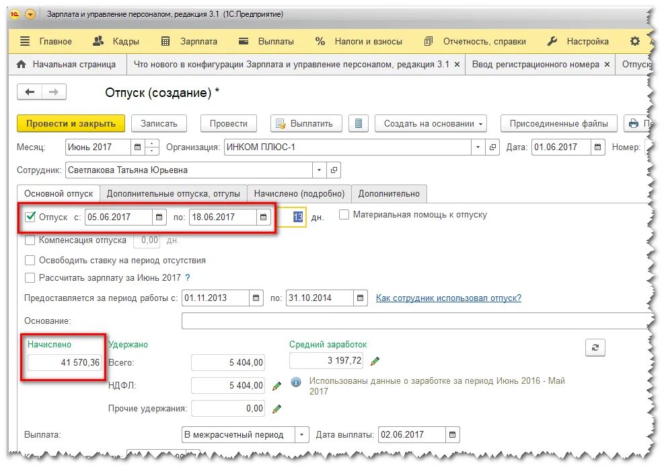Expand the Выплата dropdown В межрасчетный период
Image resolution: width=666 pixels, height=470 pixels.
pos(301,435)
